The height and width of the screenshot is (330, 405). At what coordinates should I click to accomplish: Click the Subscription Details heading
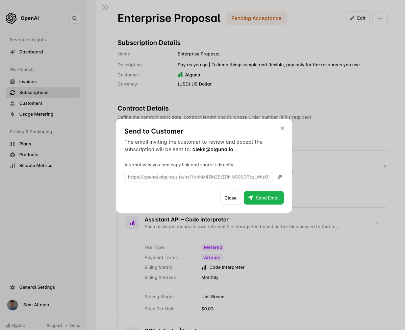[149, 43]
